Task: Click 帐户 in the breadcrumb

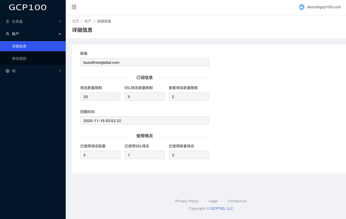Action: click(88, 21)
